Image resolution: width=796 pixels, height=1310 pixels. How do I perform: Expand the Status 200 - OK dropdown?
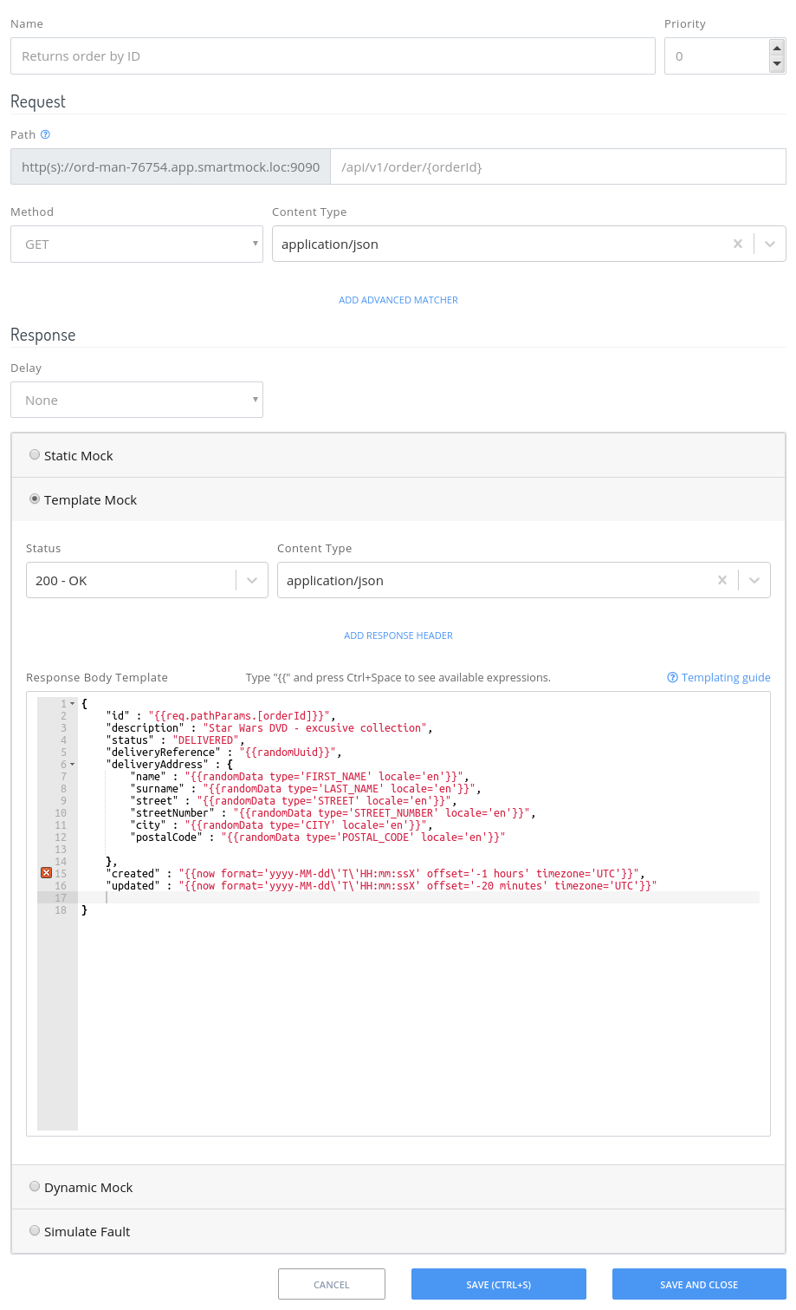pos(146,581)
